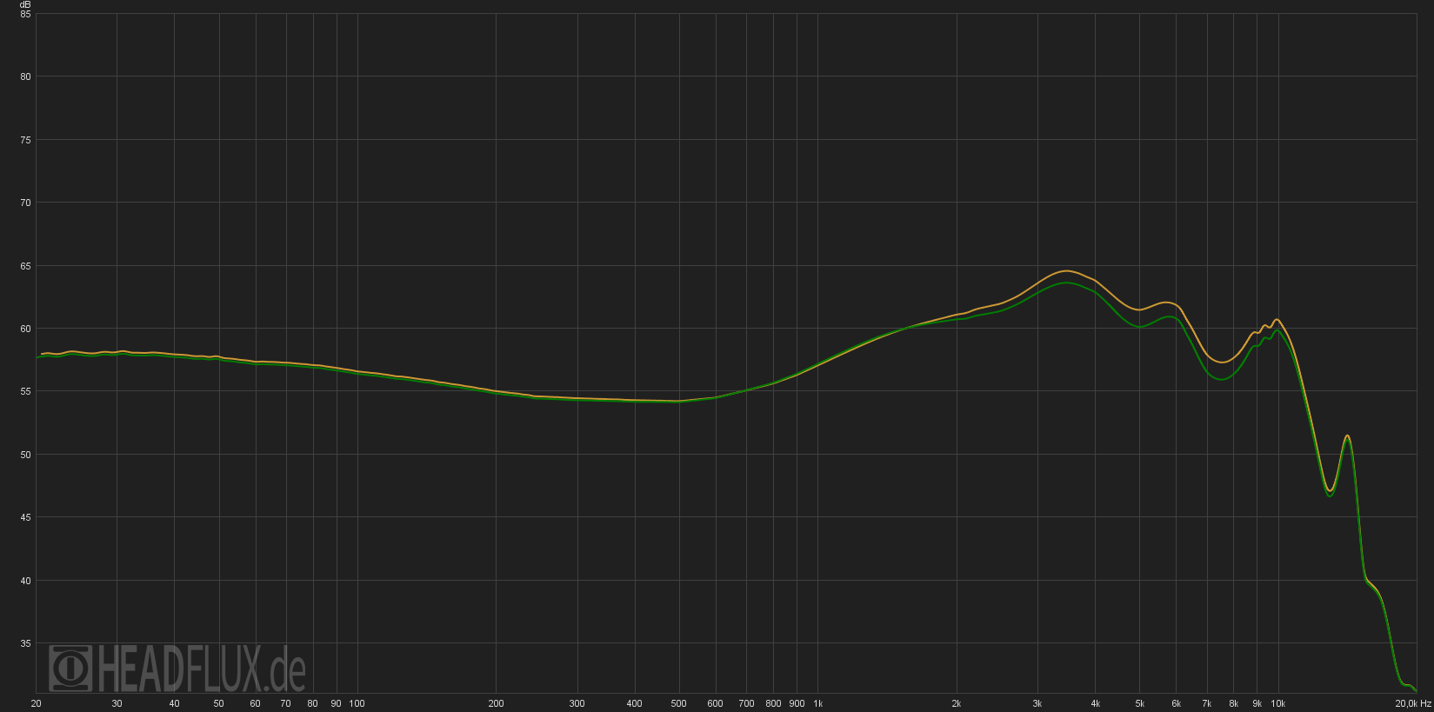Screen dimensions: 1434x712
Task: Click the 7k frequency axis label
Action: coord(1207,703)
